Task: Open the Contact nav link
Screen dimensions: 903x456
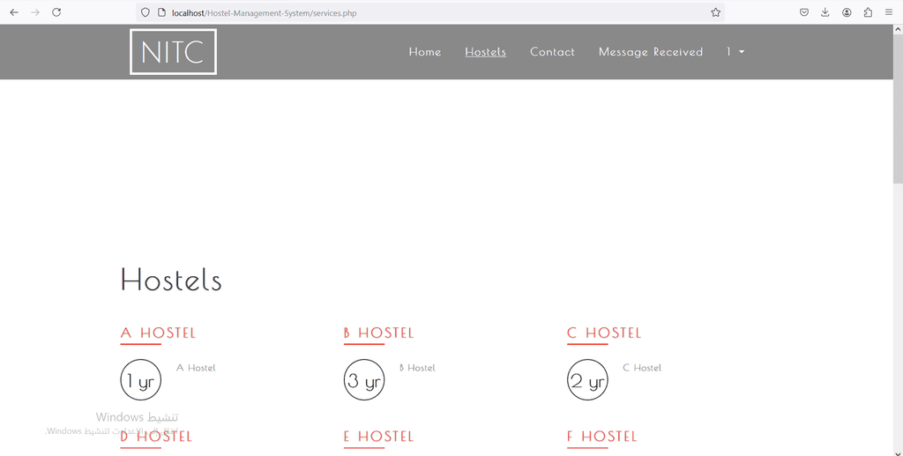Action: pos(552,52)
